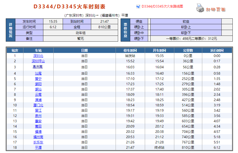Image resolution: width=238 pixels, height=153 pixels.
Task: Click the 莆田 station link
Action: pyautogui.click(x=38, y=126)
